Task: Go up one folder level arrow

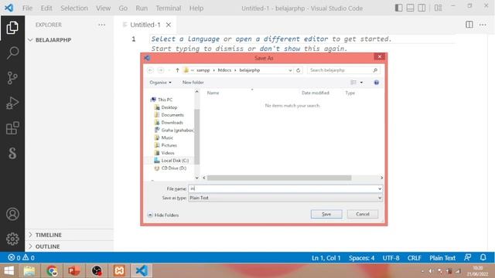Action: [177, 70]
